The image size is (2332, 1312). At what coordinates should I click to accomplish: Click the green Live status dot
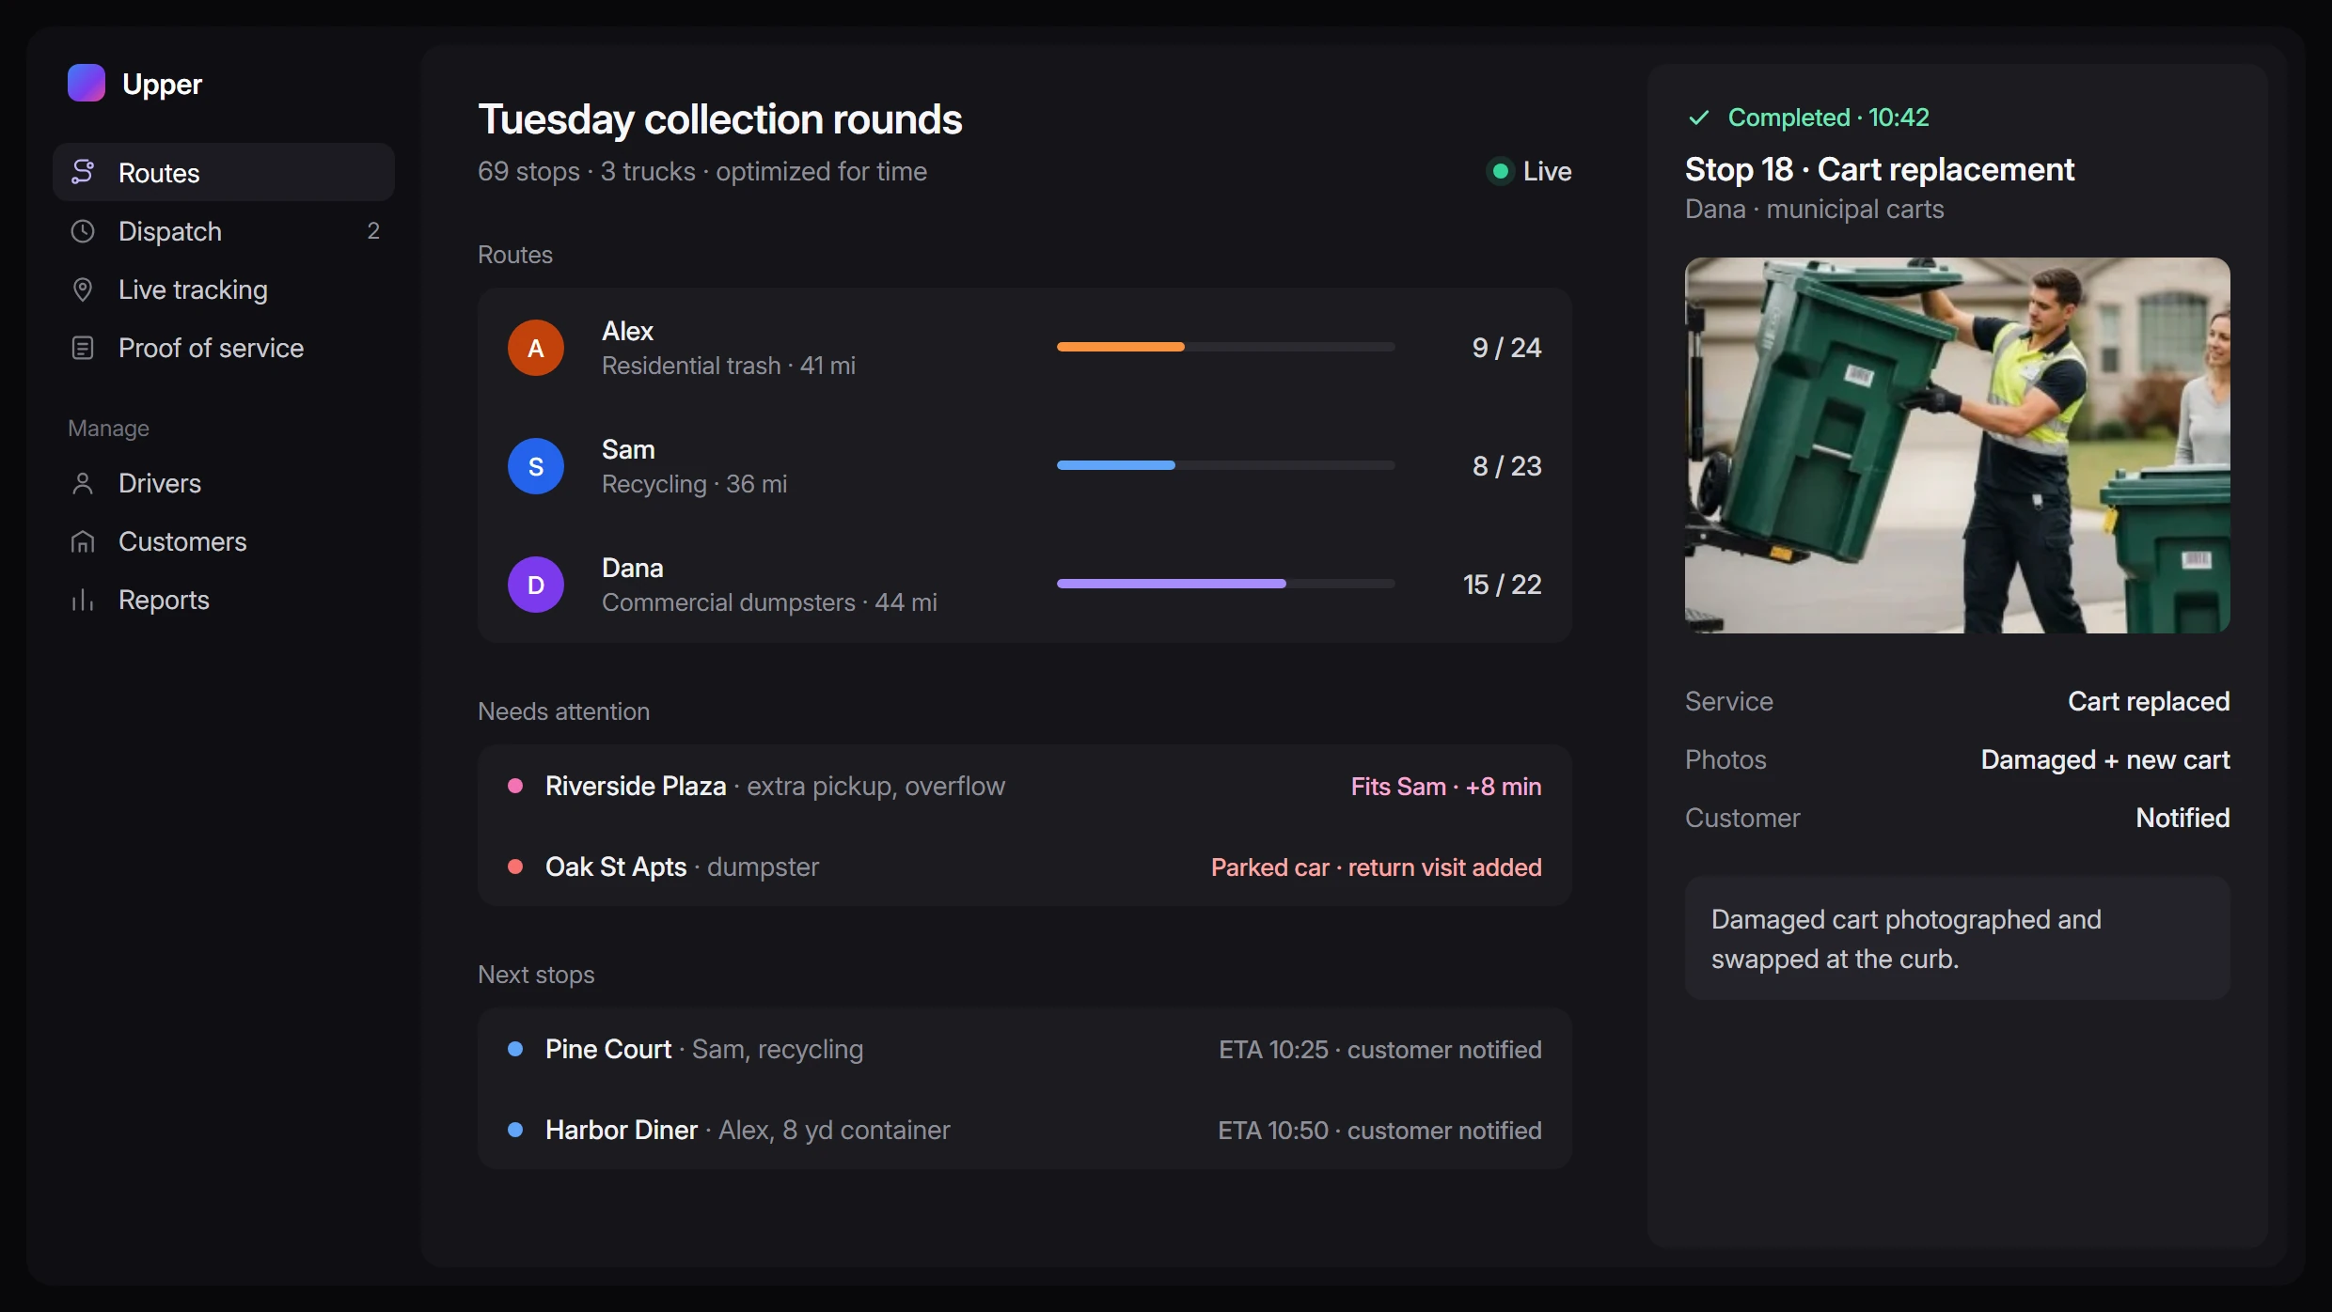1501,171
